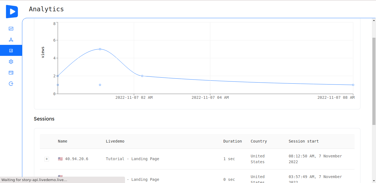The height and width of the screenshot is (183, 376).
Task: Select the active Analytics bar-chart icon
Action: tap(11, 51)
